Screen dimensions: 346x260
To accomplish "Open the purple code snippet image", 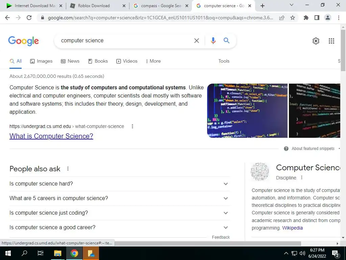I will point(247,111).
